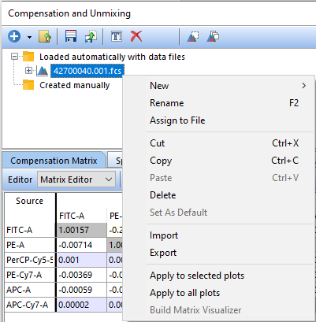The width and height of the screenshot is (316, 322).
Task: Choose Export from the context menu
Action: point(218,253)
